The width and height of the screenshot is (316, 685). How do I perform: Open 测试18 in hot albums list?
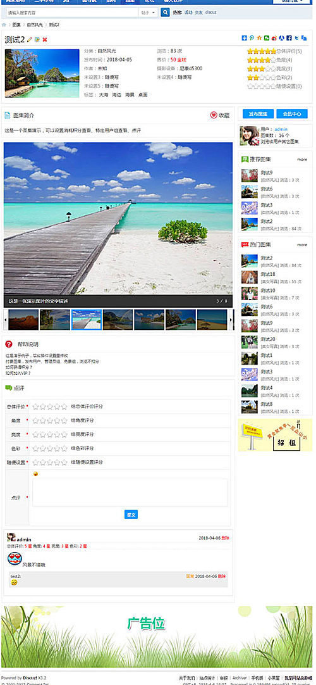pos(267,274)
